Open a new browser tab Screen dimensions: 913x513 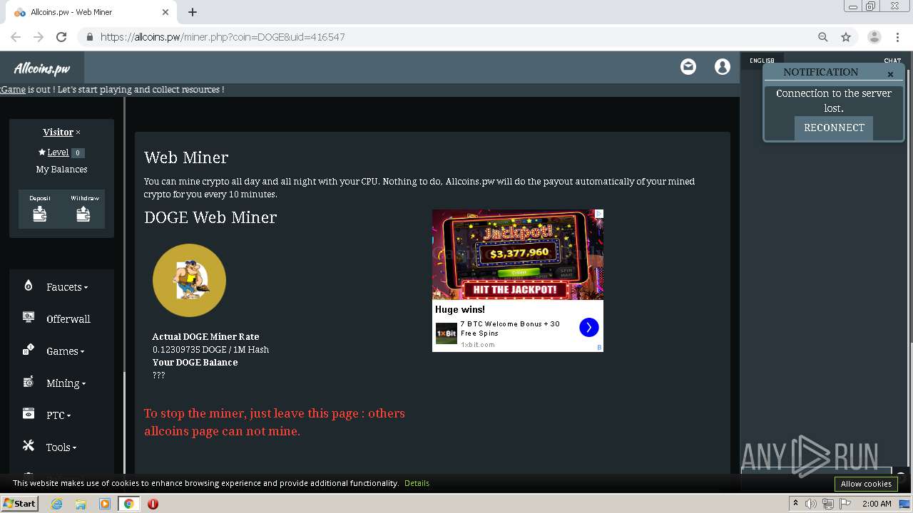pyautogui.click(x=193, y=12)
